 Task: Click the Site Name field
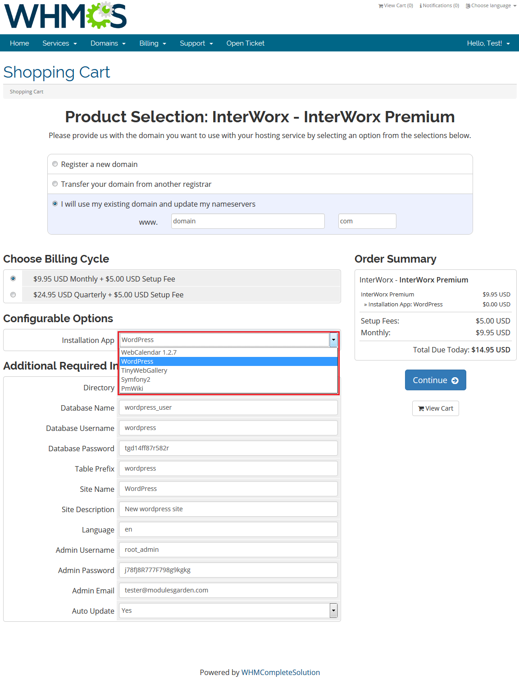tap(228, 489)
